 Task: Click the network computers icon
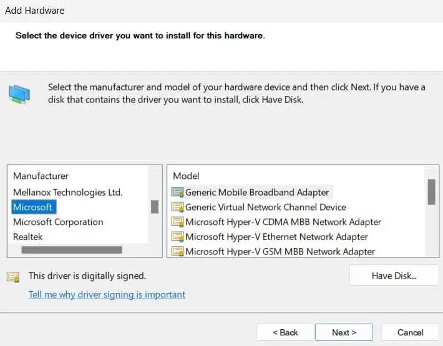(x=19, y=94)
